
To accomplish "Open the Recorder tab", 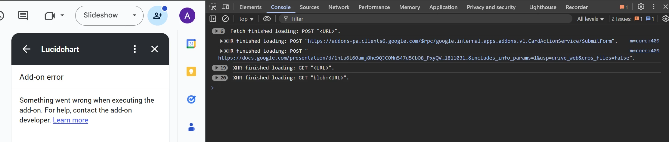I will tap(577, 7).
